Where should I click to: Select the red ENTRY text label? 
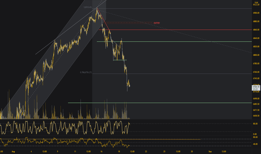click(x=157, y=23)
